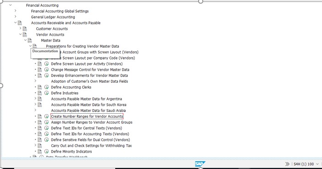Click S4H (1) 100 system info text
Image resolution: width=322 pixels, height=169 pixels.
pyautogui.click(x=304, y=164)
